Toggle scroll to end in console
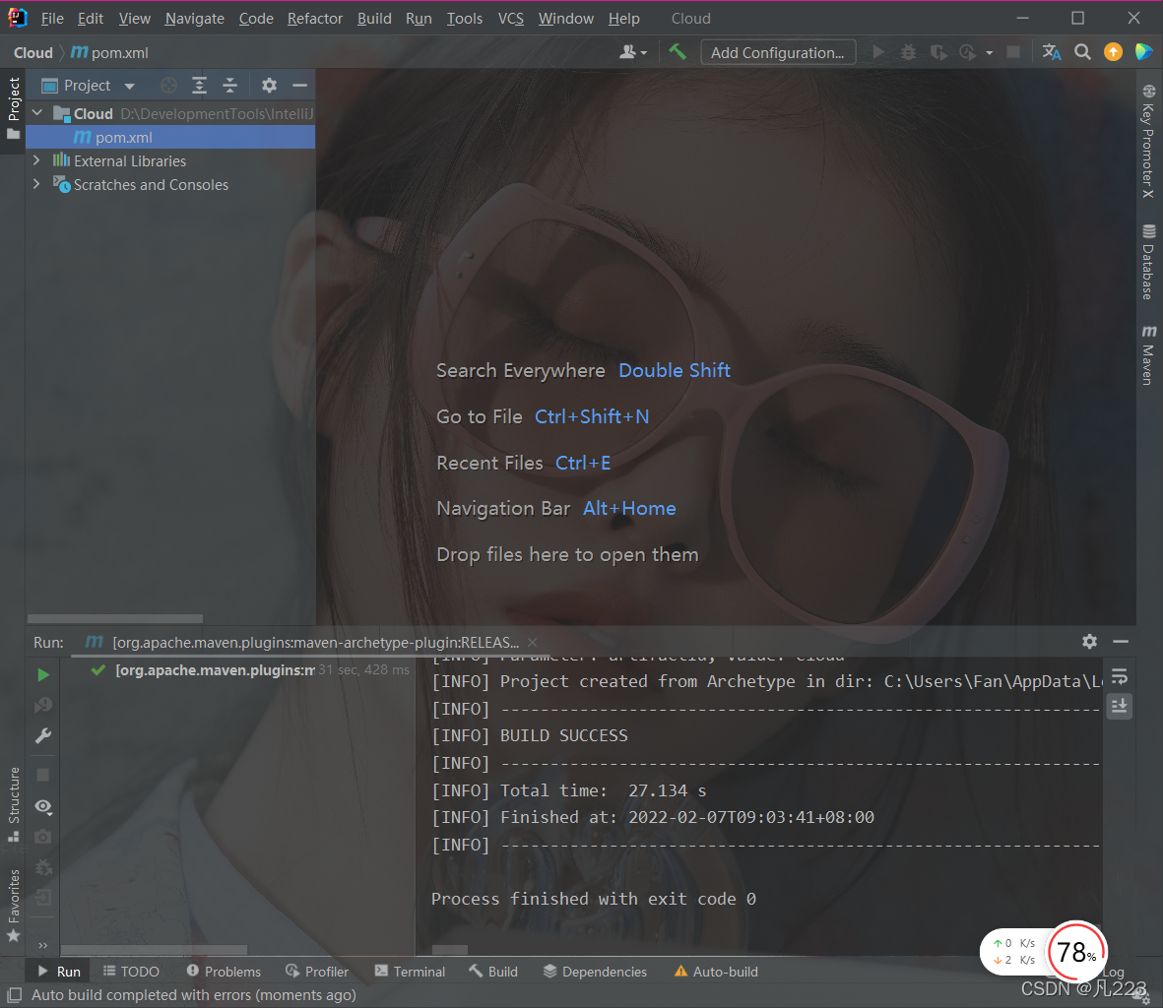1163x1008 pixels. pos(1120,706)
